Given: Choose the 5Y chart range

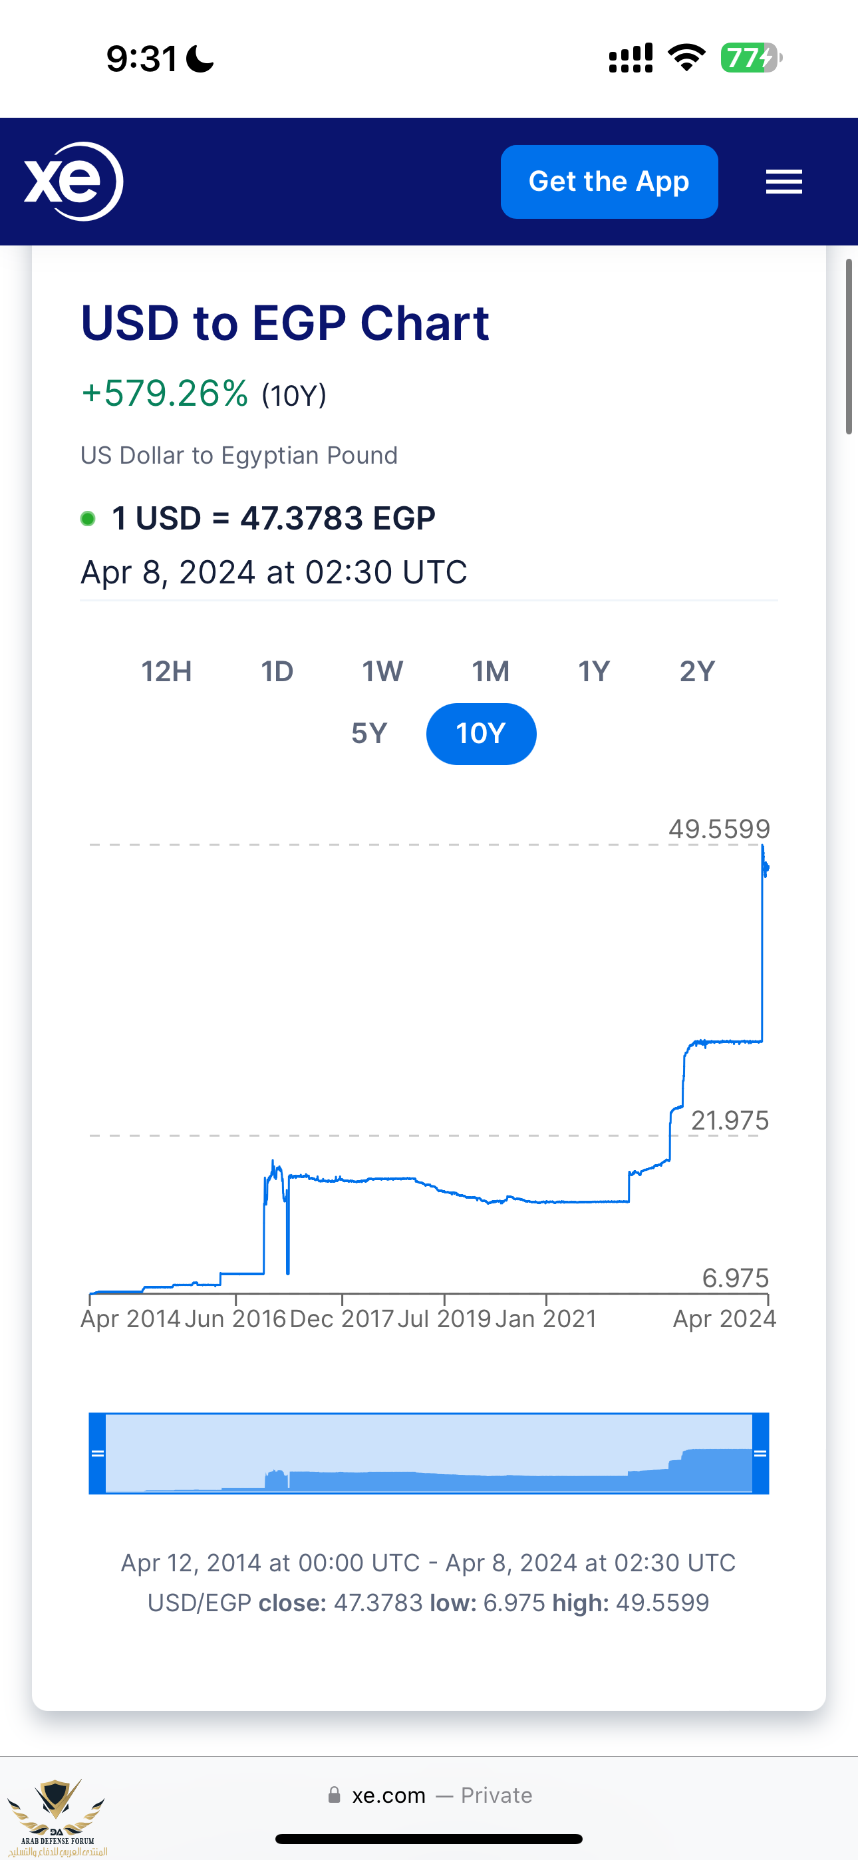Looking at the screenshot, I should 369,734.
